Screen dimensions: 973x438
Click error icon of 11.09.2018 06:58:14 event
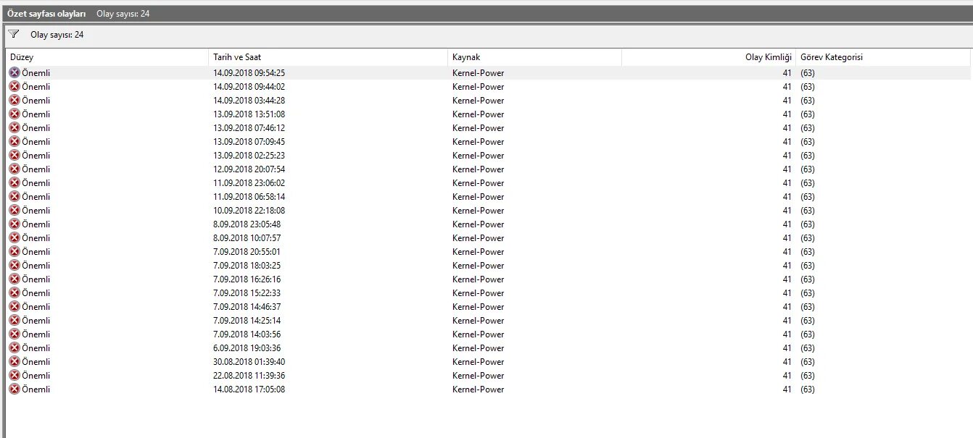[x=15, y=196]
